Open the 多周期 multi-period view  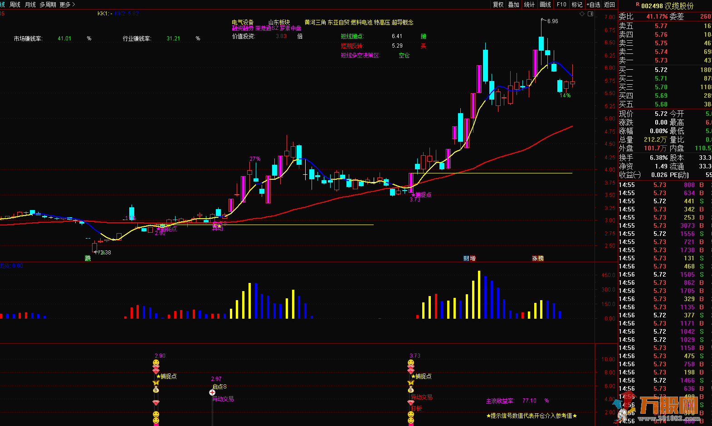point(48,5)
